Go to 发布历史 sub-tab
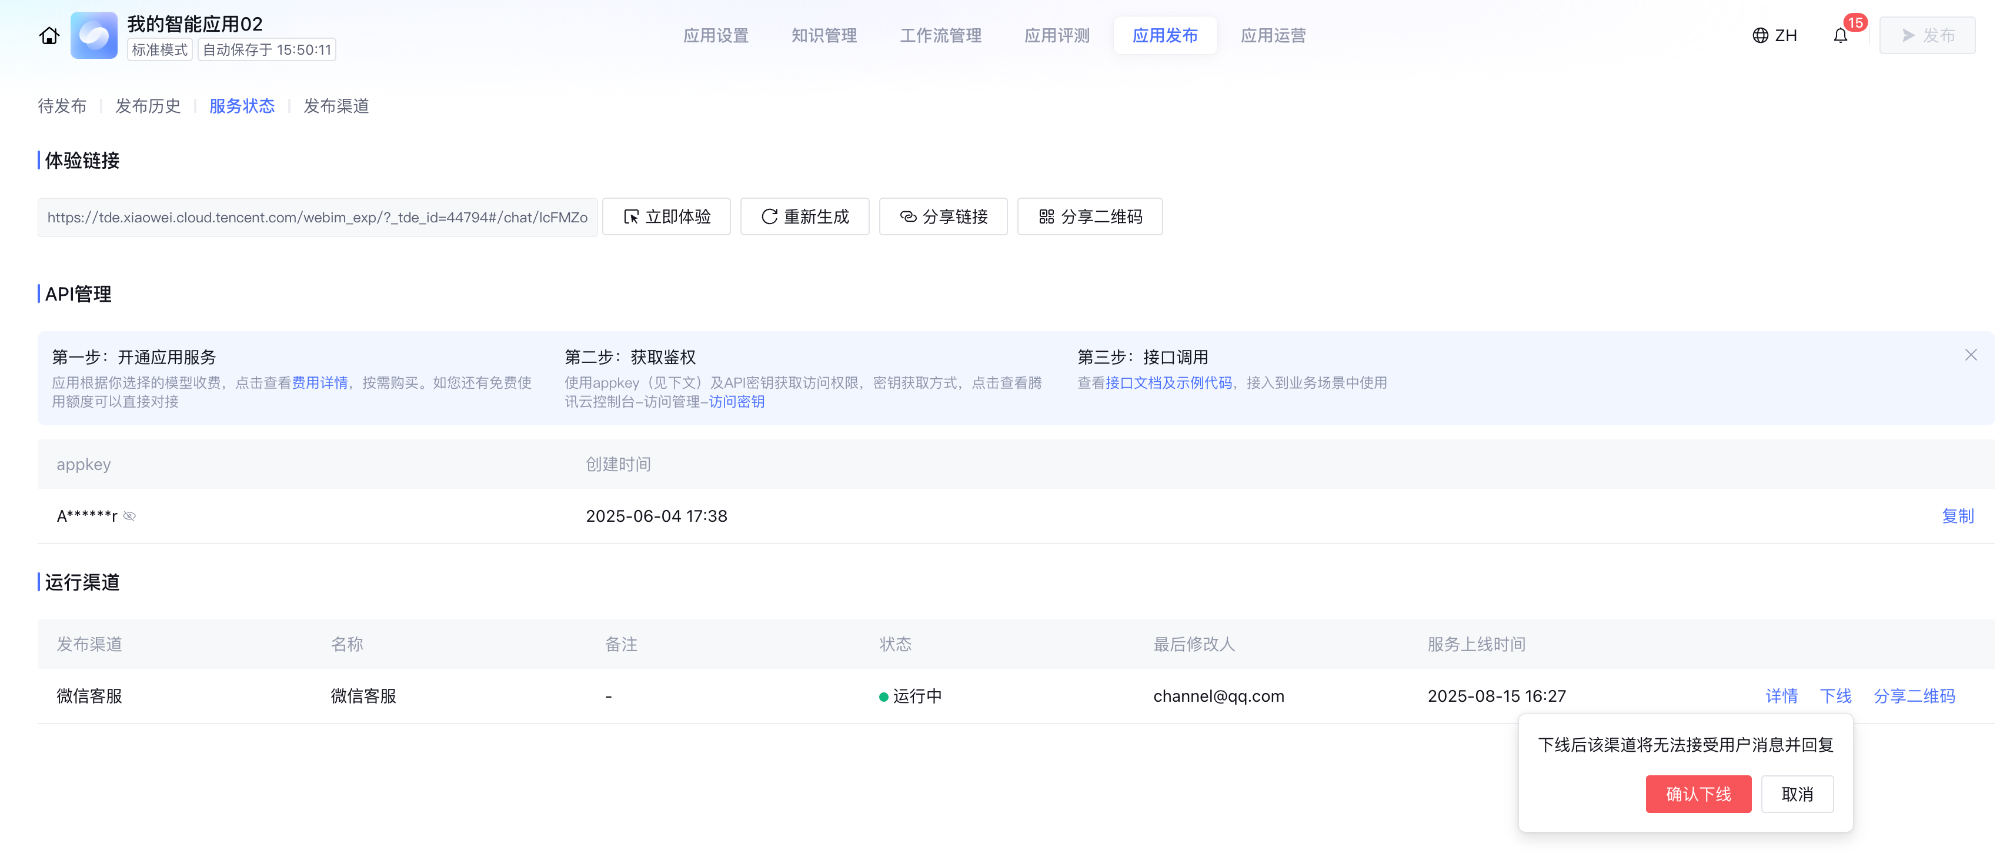 148,106
